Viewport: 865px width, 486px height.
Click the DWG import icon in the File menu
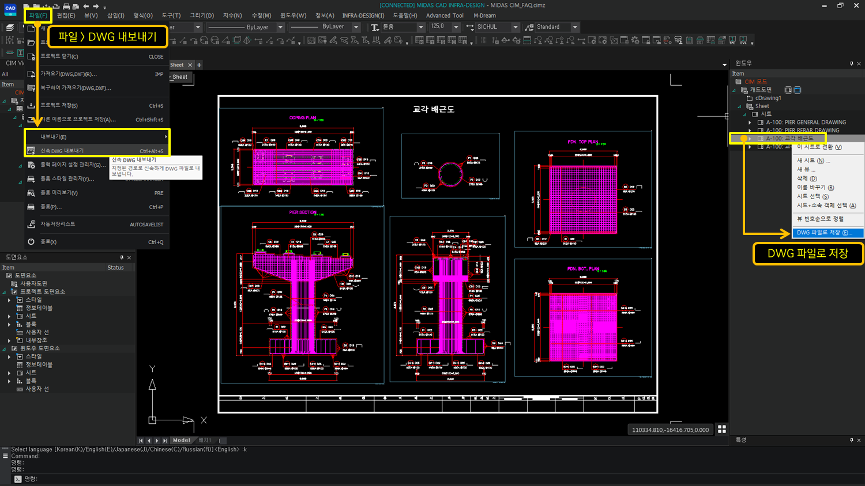(x=31, y=75)
